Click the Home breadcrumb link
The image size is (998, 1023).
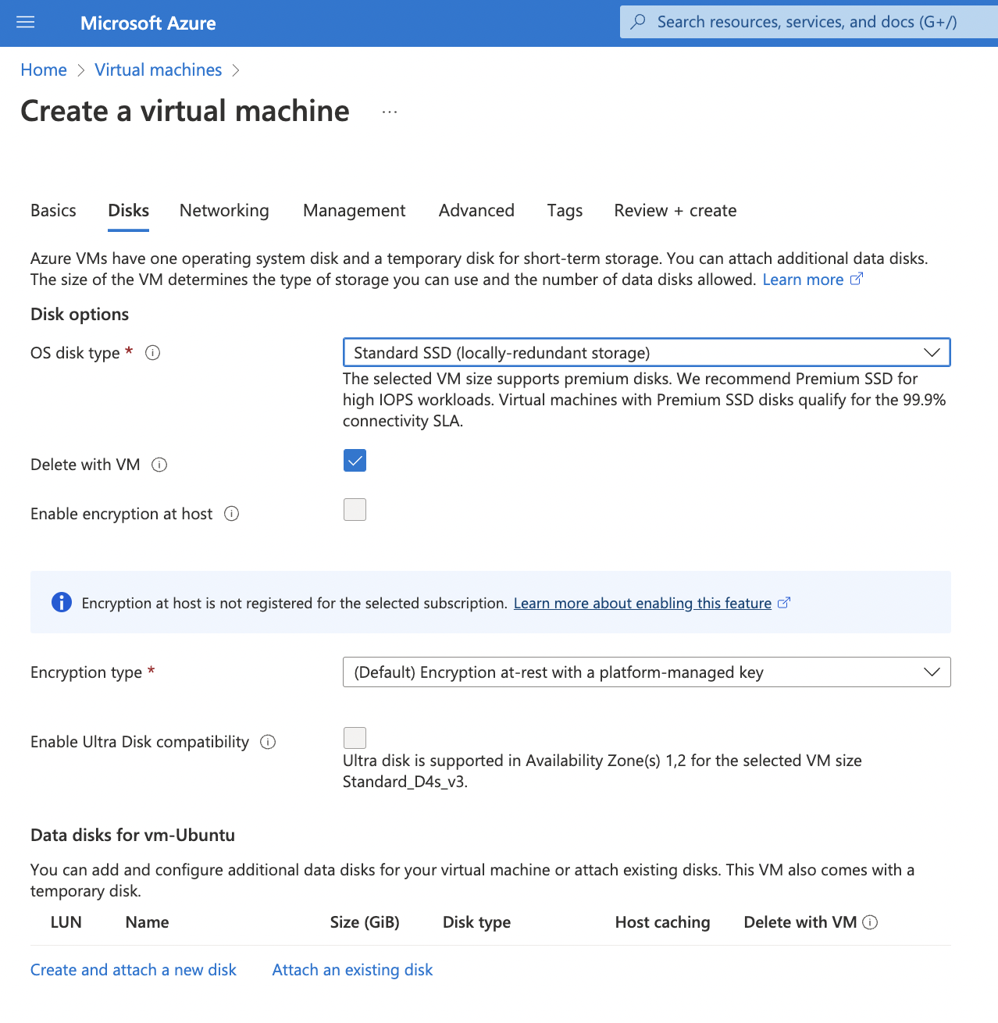[44, 70]
